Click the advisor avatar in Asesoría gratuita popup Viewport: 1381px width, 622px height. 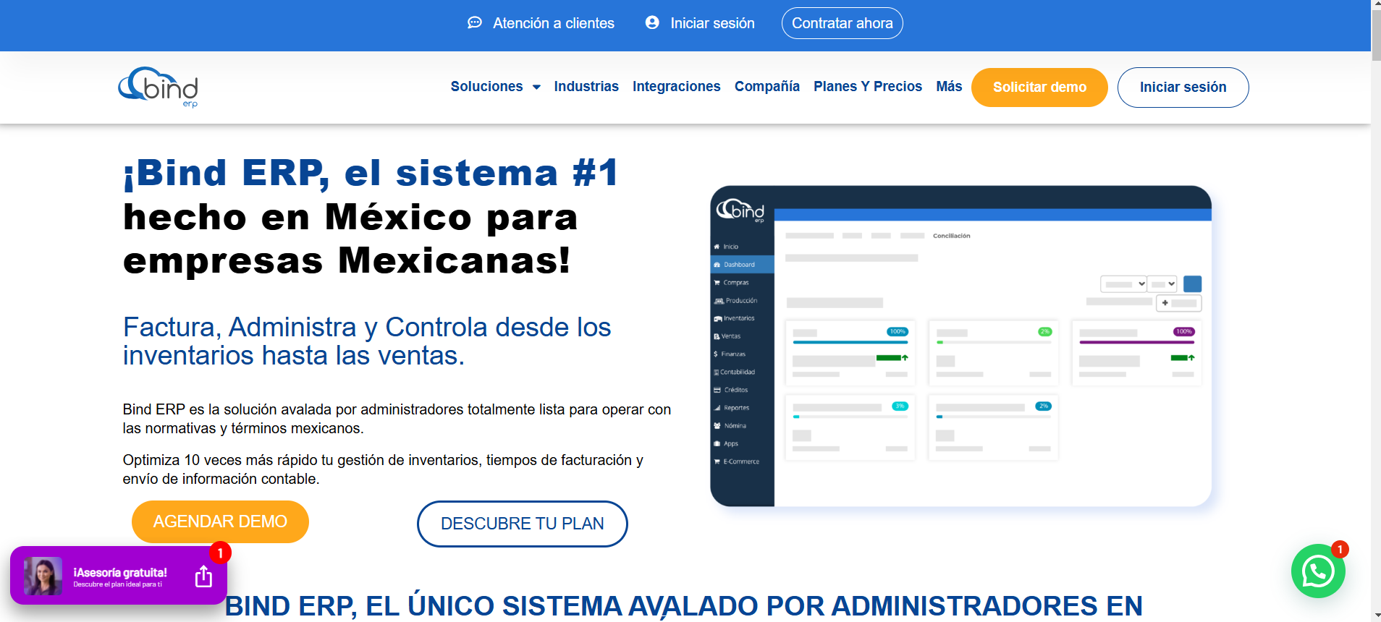point(43,576)
